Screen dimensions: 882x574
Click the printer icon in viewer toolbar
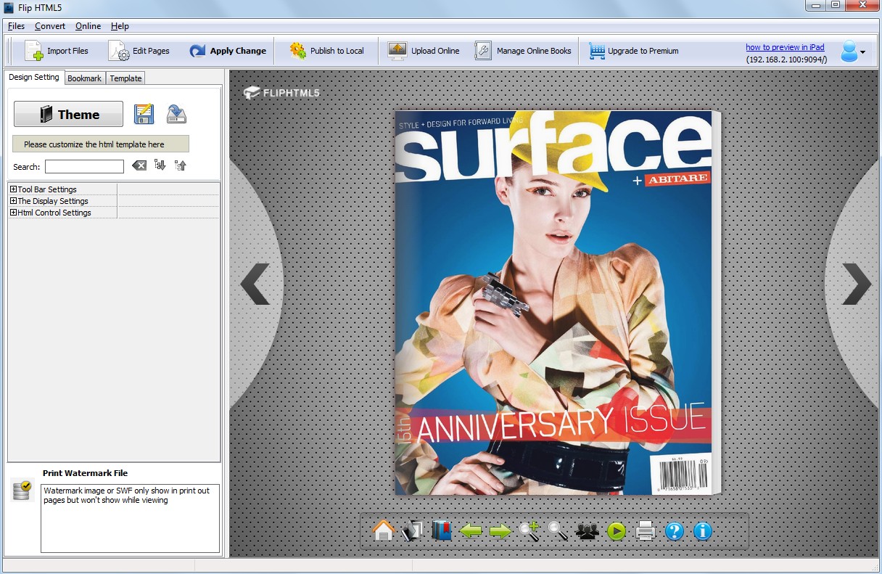pyautogui.click(x=646, y=531)
